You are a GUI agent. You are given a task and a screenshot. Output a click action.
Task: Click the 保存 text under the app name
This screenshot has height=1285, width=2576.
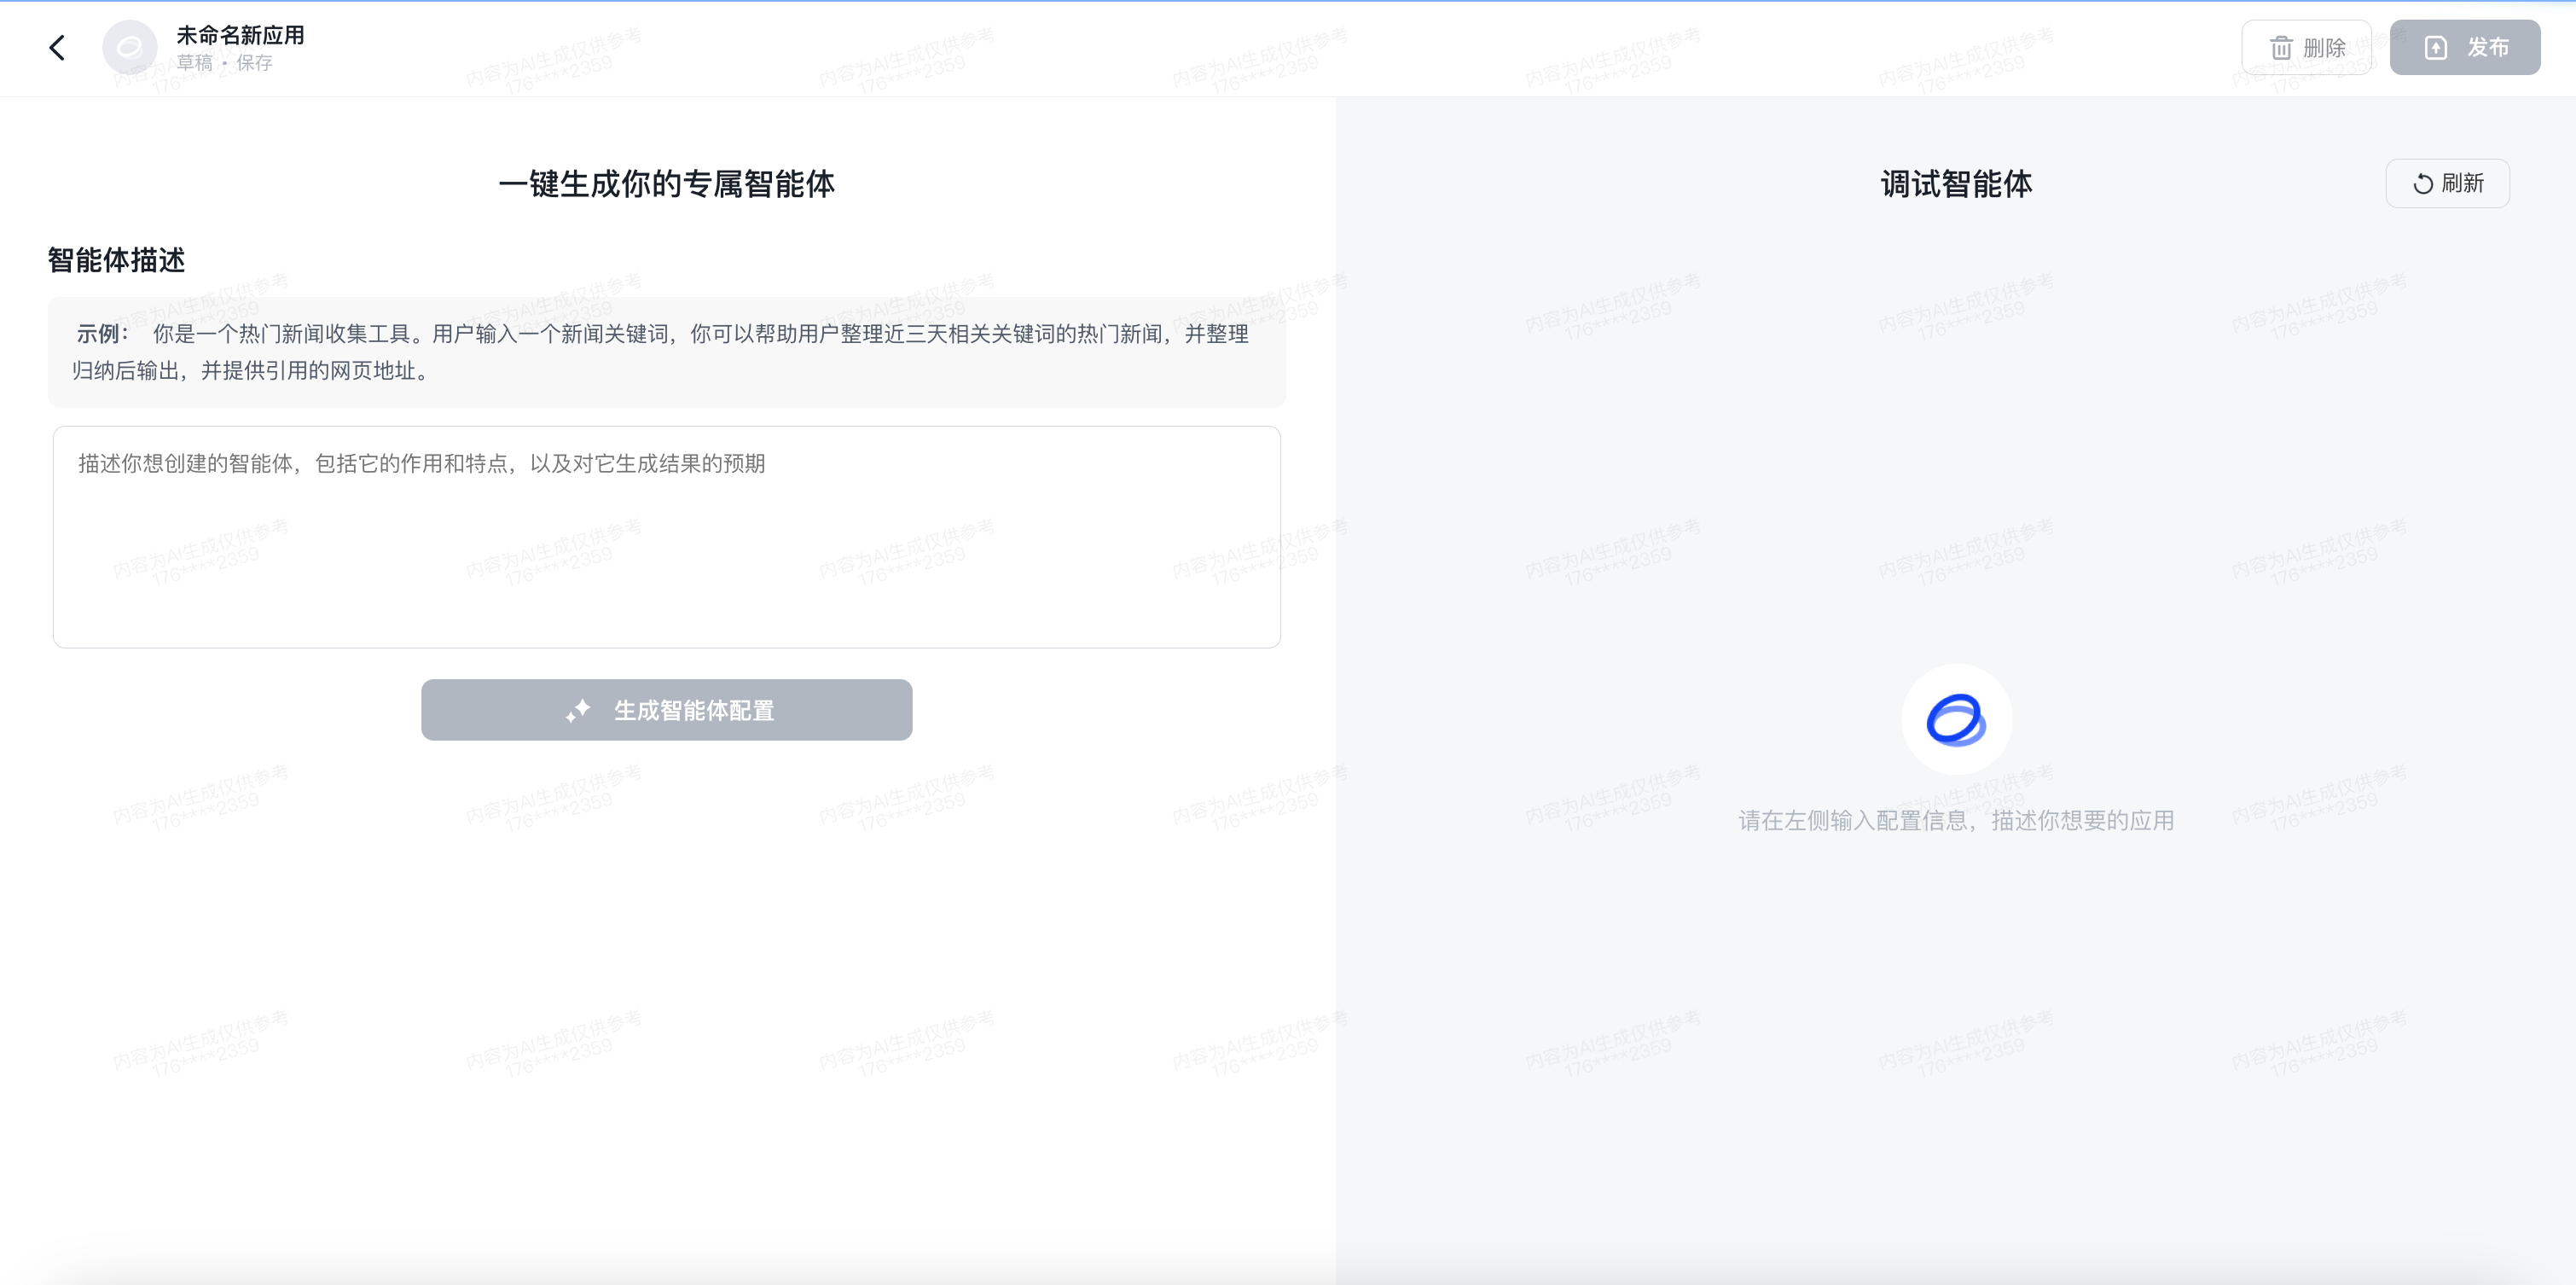254,63
